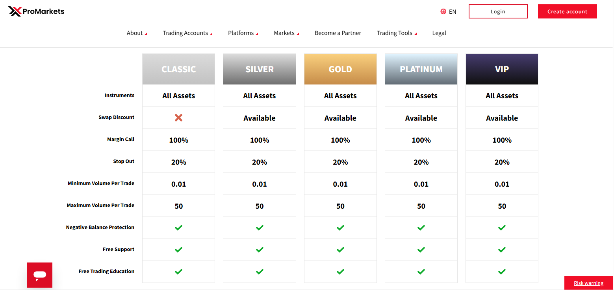This screenshot has height=290, width=614.
Task: Click Classic Negative Balance Protection checkmark
Action: click(x=178, y=228)
